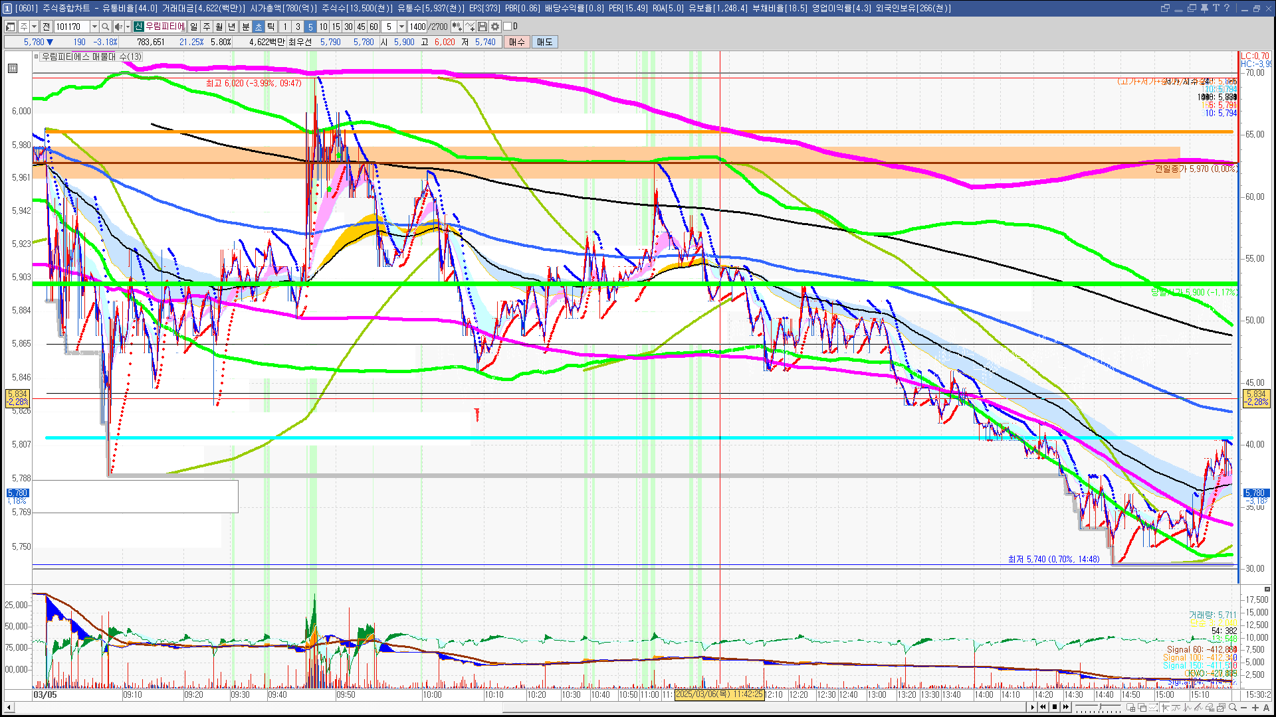Open dropdown arrow next to 주 selector

(34, 27)
